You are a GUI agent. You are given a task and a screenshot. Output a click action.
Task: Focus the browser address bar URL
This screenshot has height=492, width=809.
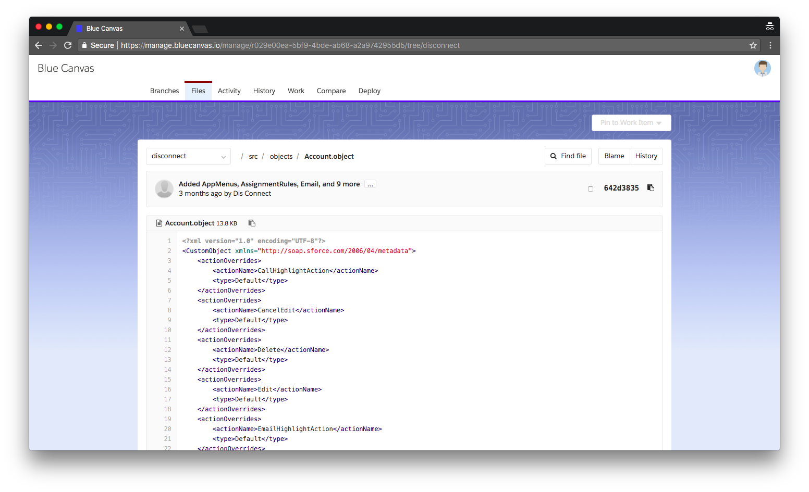290,45
